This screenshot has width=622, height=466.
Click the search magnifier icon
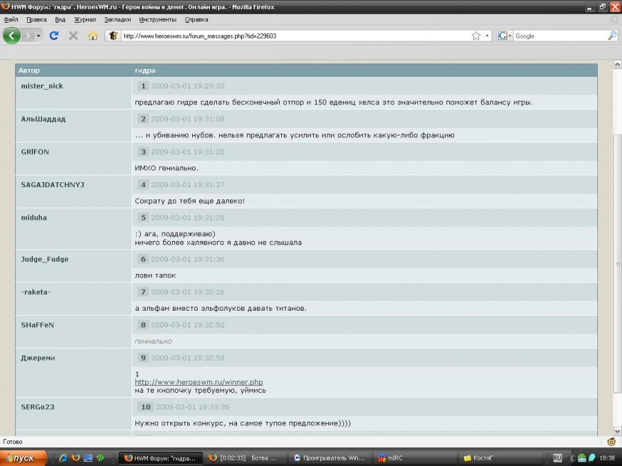(612, 36)
